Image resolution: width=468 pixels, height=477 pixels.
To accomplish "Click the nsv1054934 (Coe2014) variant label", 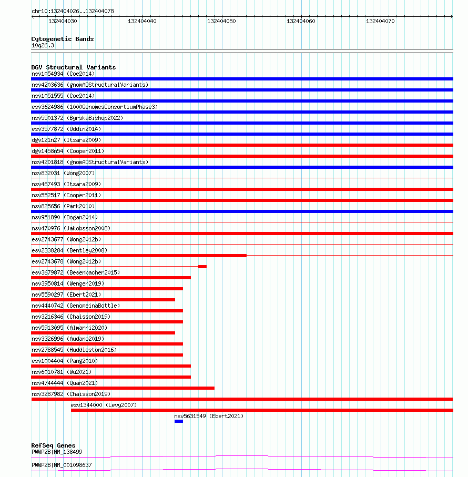I will [x=63, y=74].
